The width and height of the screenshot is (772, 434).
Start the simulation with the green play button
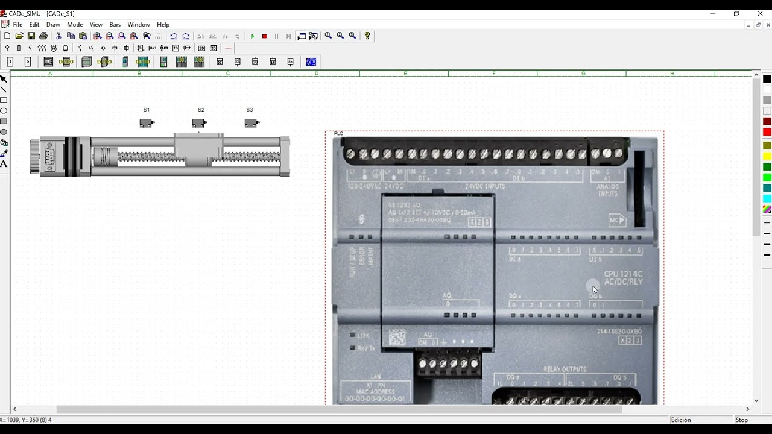tap(252, 36)
